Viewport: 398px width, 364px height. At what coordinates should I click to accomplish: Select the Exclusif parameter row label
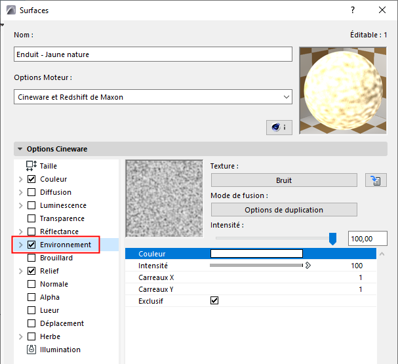click(151, 301)
